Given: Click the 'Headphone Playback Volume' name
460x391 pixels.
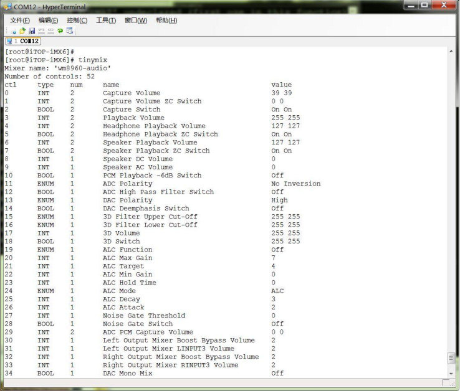Looking at the screenshot, I should tap(154, 126).
